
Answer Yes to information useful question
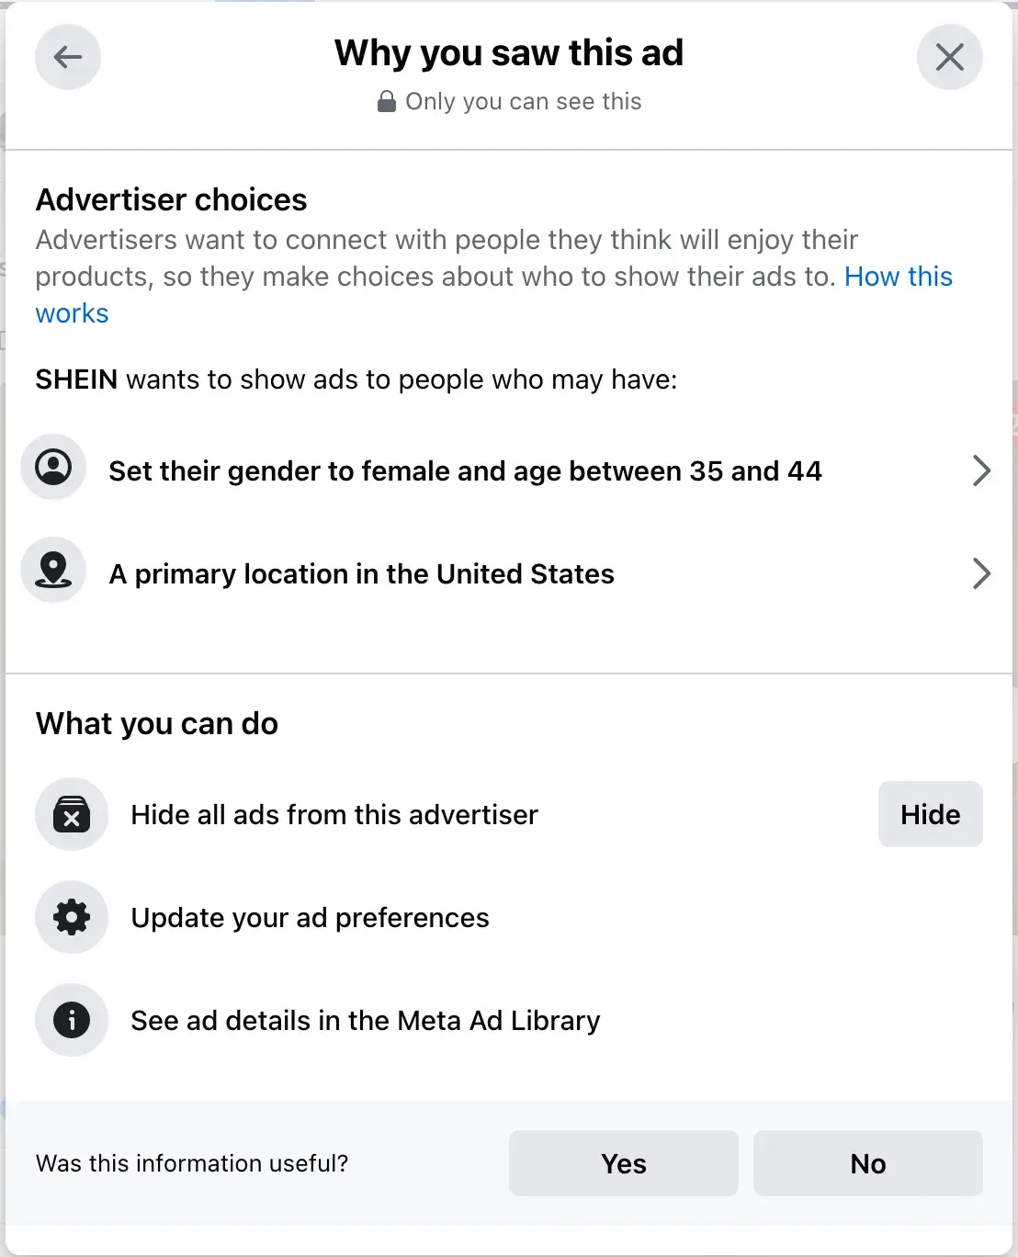click(623, 1163)
